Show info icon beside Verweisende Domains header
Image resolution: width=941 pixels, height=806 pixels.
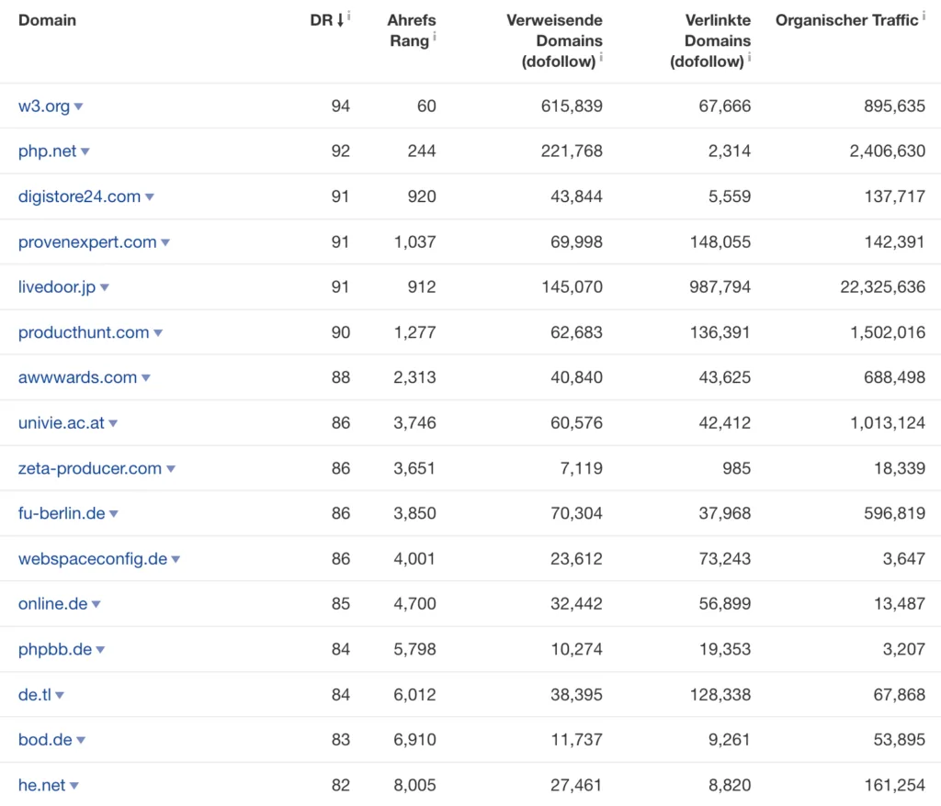tap(601, 58)
